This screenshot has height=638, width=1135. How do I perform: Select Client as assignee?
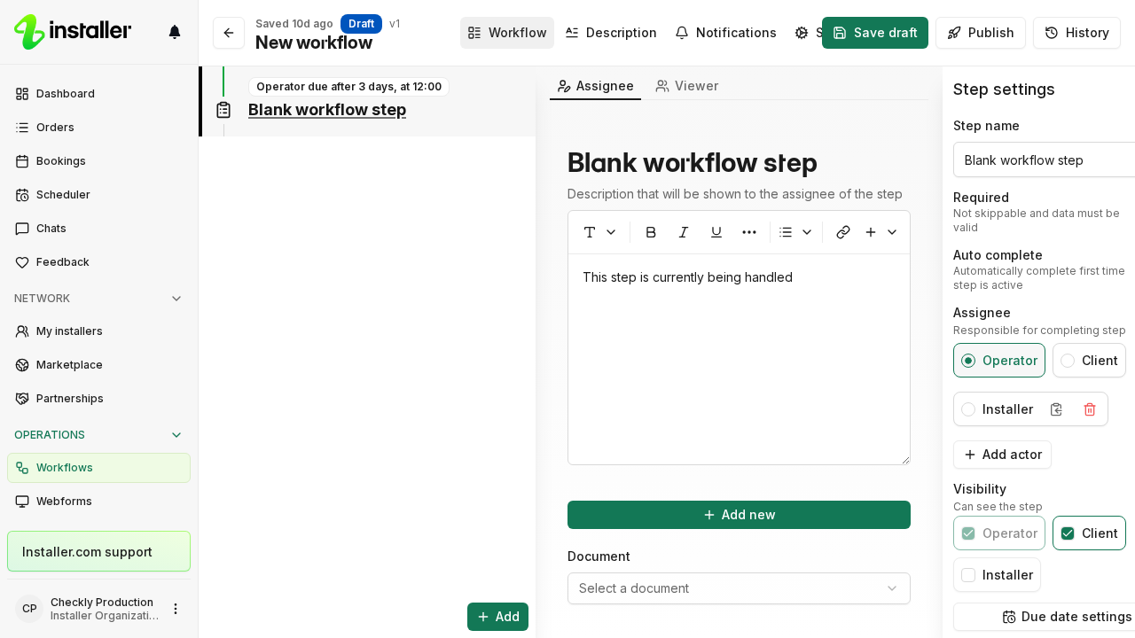(x=1089, y=361)
